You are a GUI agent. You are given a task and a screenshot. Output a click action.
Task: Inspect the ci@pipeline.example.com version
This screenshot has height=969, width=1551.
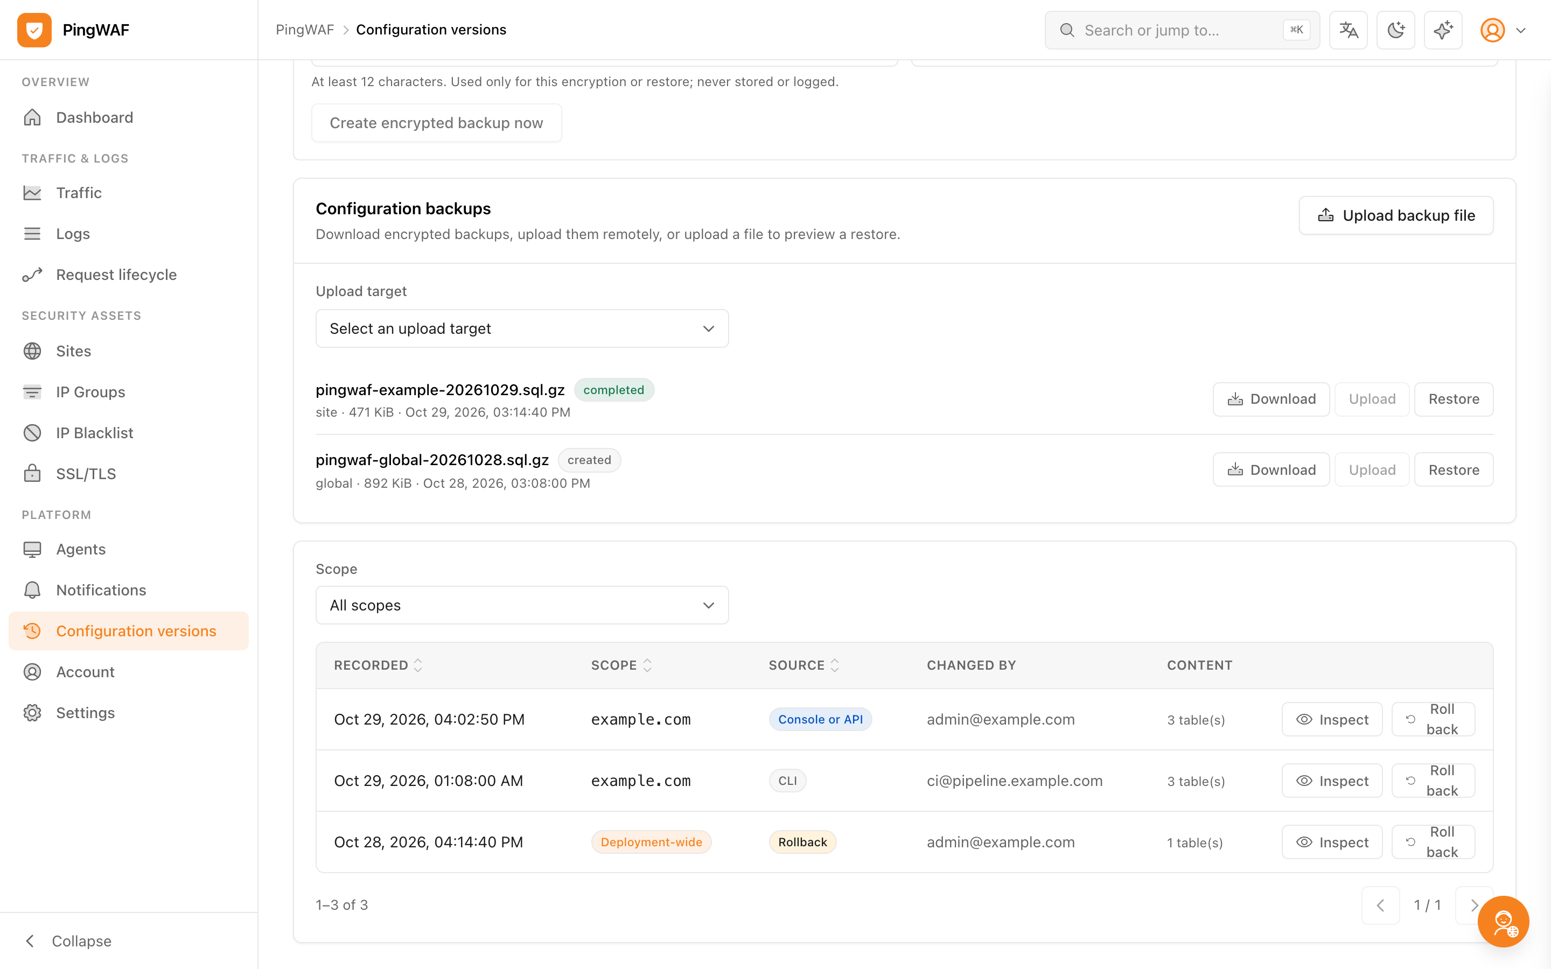click(x=1332, y=781)
